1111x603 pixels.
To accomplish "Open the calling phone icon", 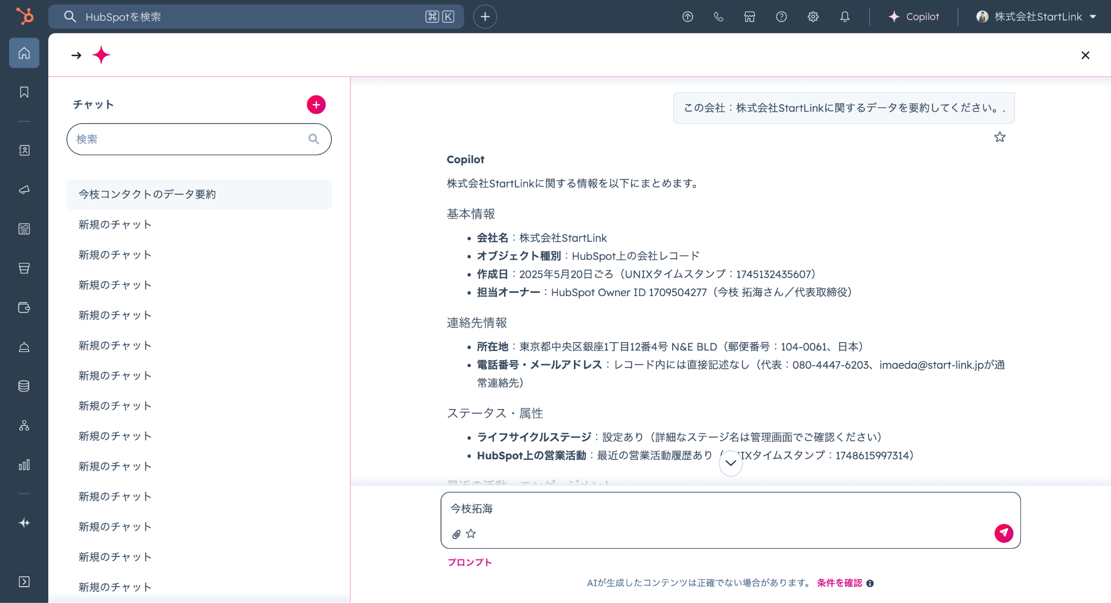I will pos(719,17).
